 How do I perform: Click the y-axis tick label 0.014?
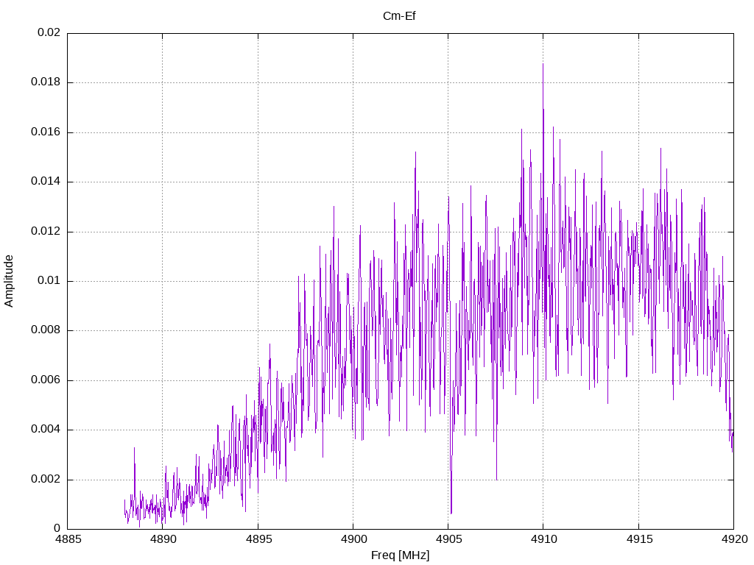(46, 182)
